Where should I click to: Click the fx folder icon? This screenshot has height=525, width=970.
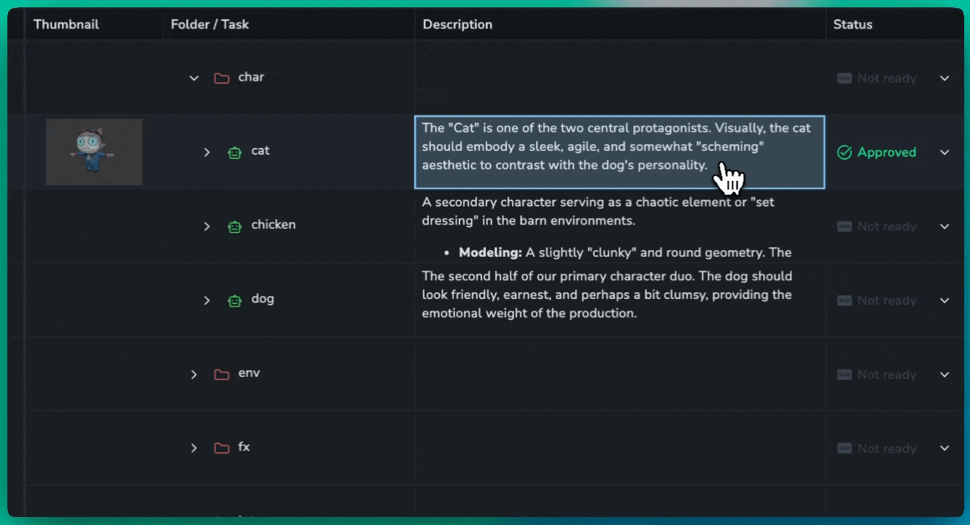tap(222, 448)
